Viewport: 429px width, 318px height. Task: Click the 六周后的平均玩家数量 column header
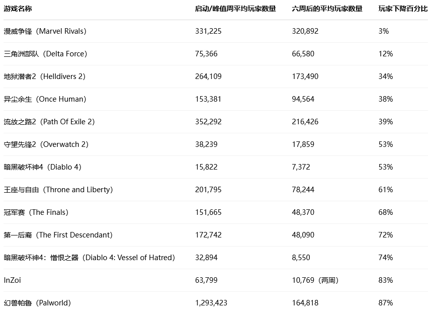coord(327,9)
